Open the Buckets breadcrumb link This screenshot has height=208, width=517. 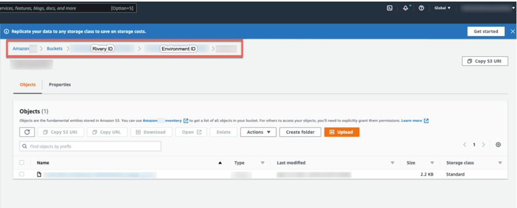click(55, 48)
